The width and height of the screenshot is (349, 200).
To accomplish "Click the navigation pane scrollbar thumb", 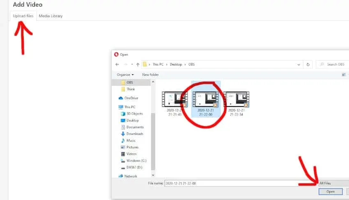I will [153, 141].
